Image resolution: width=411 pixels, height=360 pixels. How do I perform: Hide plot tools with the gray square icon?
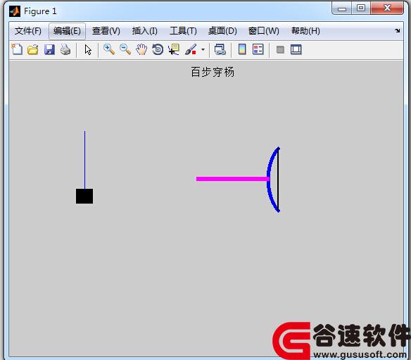(281, 49)
